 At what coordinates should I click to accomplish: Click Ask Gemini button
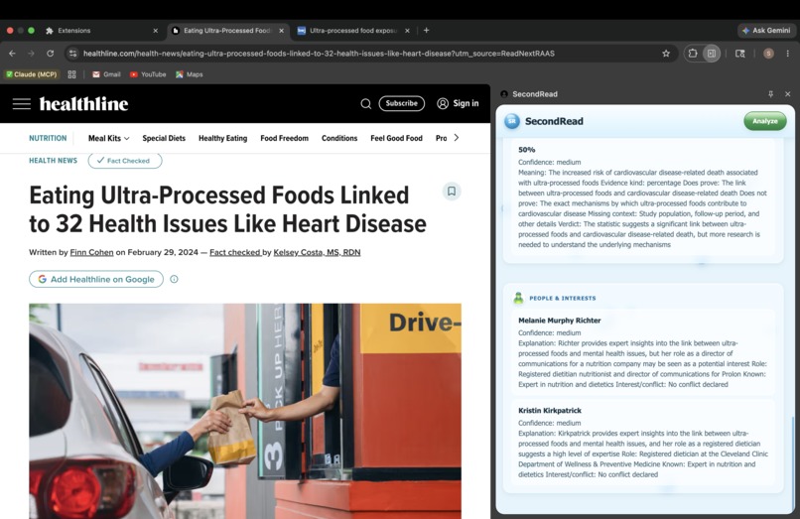[x=766, y=30]
